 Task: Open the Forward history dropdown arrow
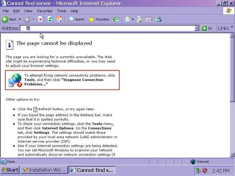[33, 19]
